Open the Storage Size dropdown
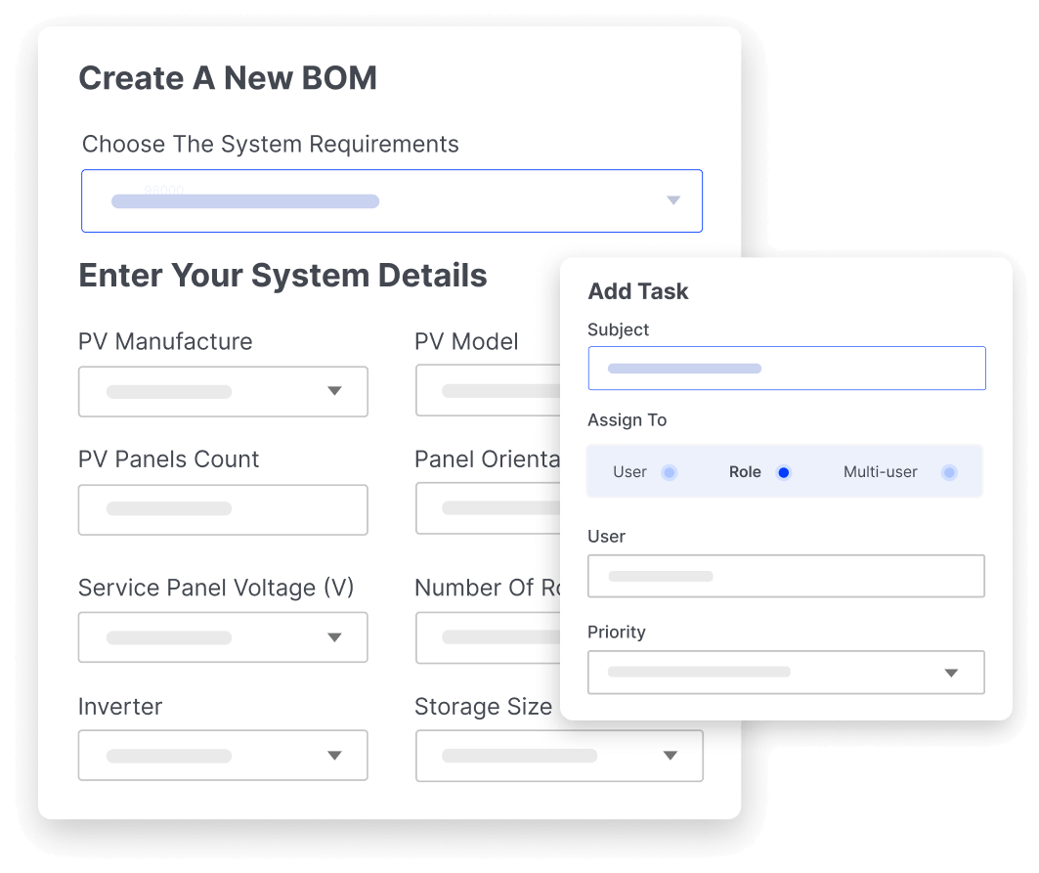 tap(559, 756)
